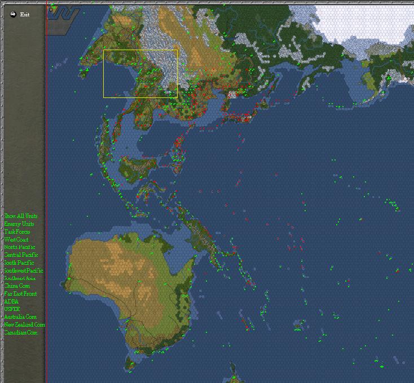The image size is (414, 383).
Task: Filter units by ABDA command
Action: pos(11,301)
